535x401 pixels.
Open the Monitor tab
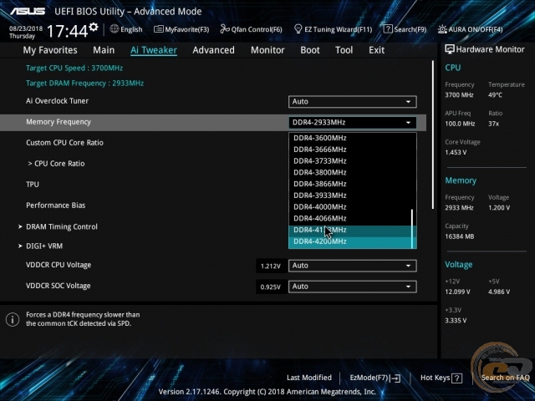[267, 50]
